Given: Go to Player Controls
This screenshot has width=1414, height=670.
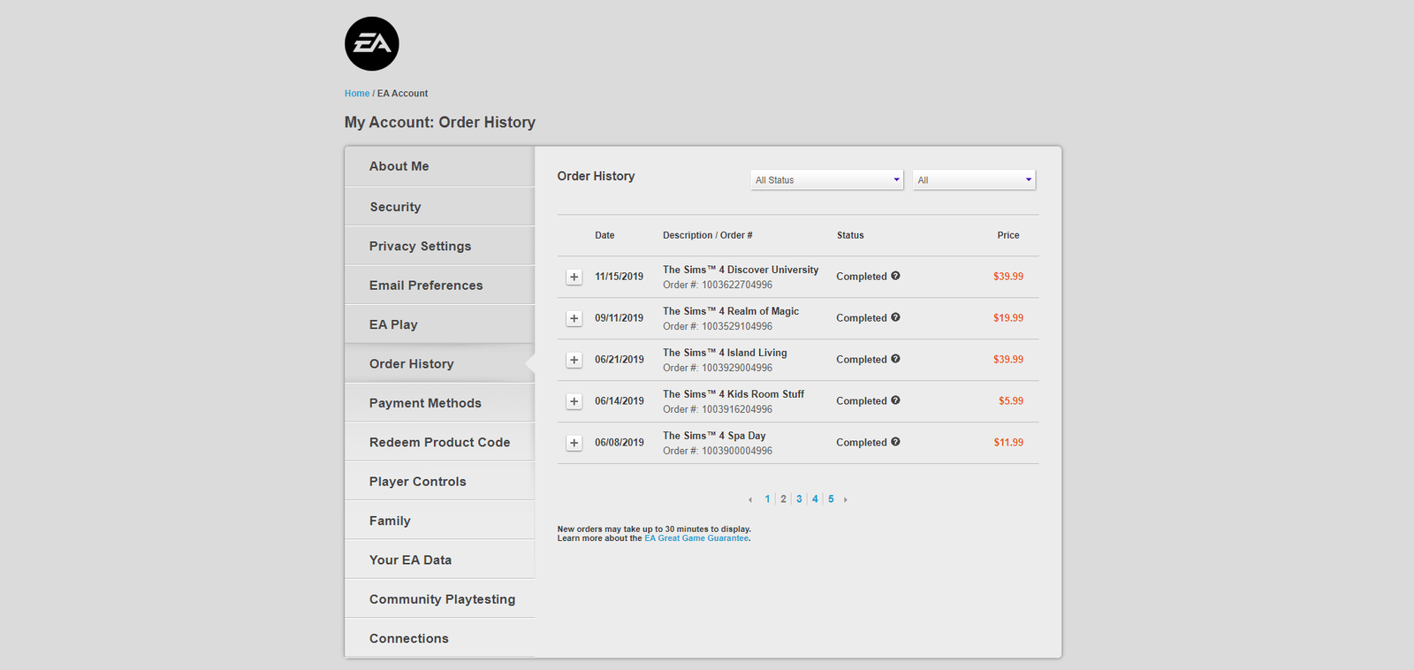Looking at the screenshot, I should point(439,481).
